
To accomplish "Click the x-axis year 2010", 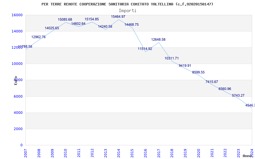I will click(66, 153).
